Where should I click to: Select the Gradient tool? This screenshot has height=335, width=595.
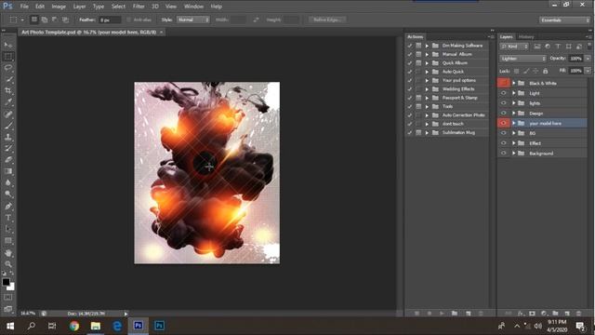point(8,171)
